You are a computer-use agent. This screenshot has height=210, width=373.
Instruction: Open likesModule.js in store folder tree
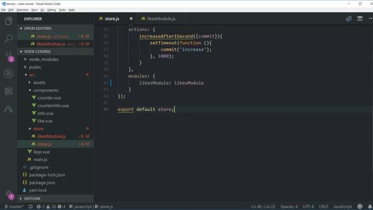(55, 136)
